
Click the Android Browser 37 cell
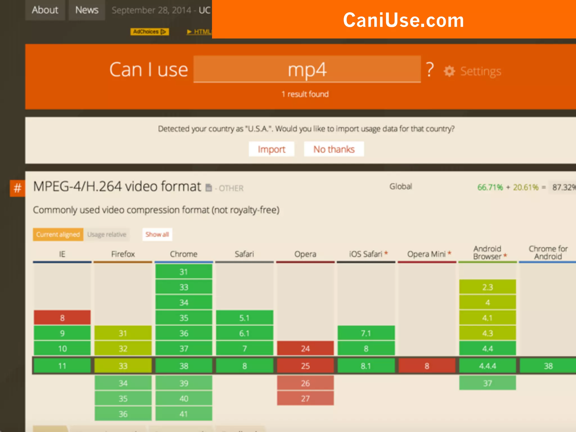[x=487, y=383]
